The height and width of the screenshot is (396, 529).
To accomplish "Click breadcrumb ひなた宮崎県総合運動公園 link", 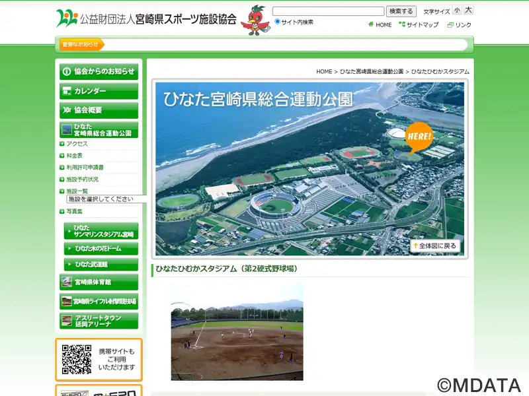I will click(x=372, y=71).
